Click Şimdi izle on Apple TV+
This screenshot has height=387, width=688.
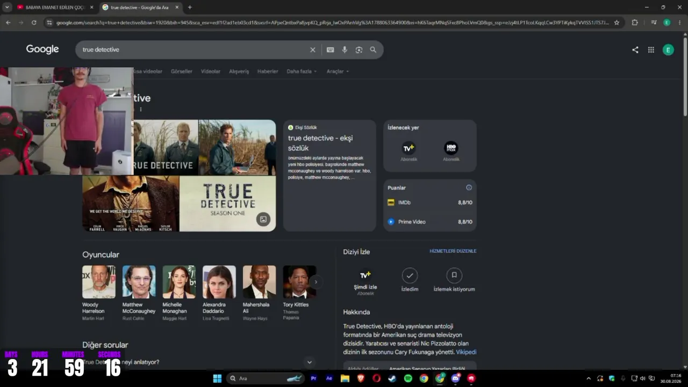pos(365,282)
